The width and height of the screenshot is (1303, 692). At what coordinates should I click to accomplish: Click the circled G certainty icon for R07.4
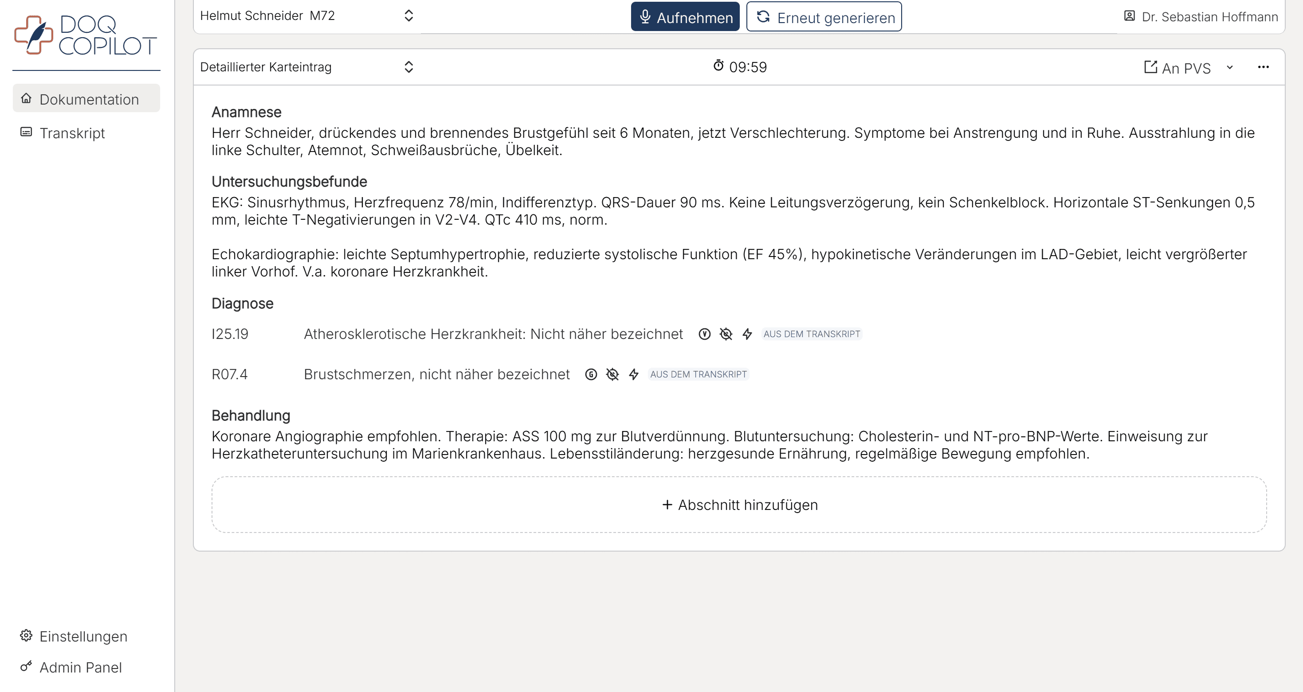tap(591, 374)
